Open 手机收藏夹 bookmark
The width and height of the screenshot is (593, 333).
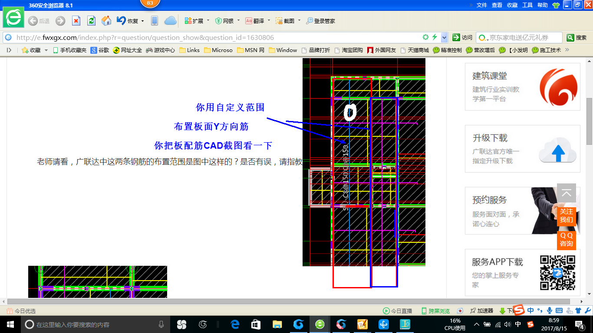pos(69,50)
